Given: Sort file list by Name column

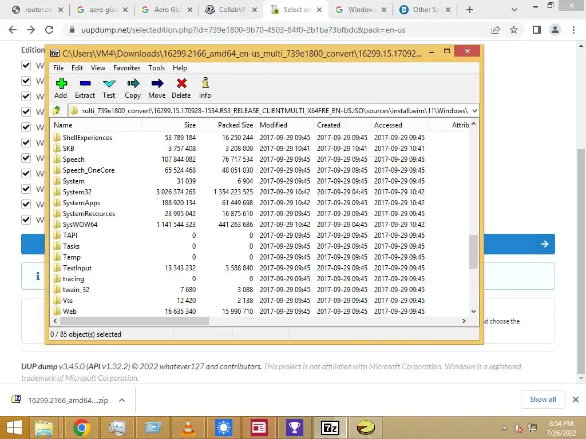Looking at the screenshot, I should click(x=96, y=125).
